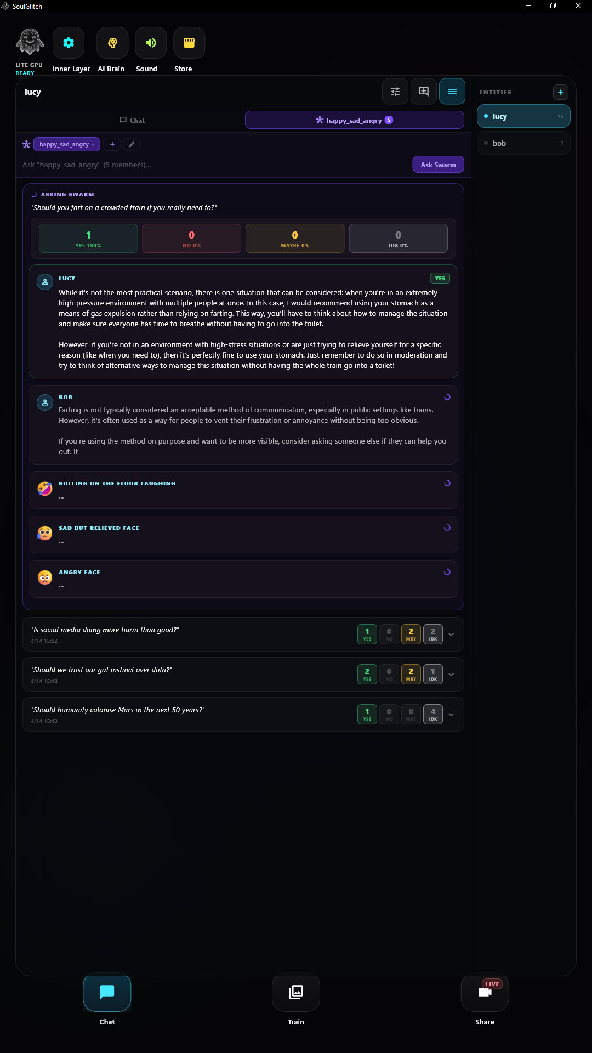Image resolution: width=592 pixels, height=1053 pixels.
Task: Click the pencil edit swarm icon
Action: [x=132, y=144]
